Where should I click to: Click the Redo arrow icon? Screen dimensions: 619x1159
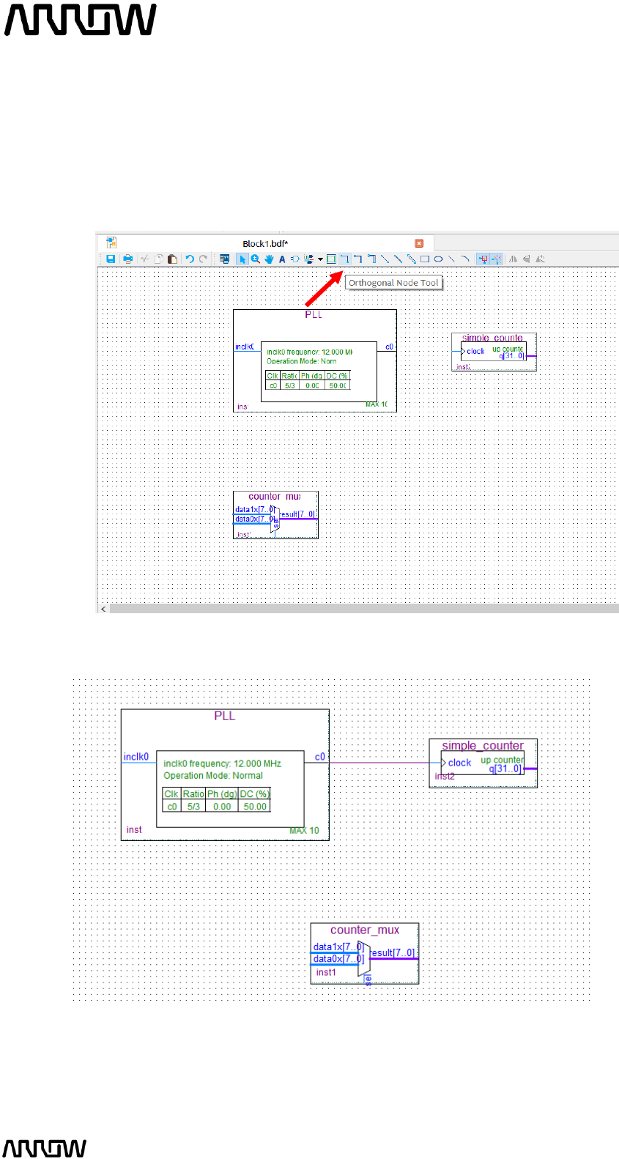203,259
